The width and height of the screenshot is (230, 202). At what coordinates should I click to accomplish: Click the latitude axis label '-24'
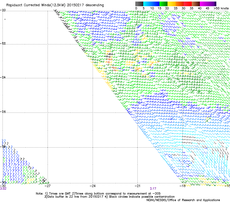click(3, 77)
